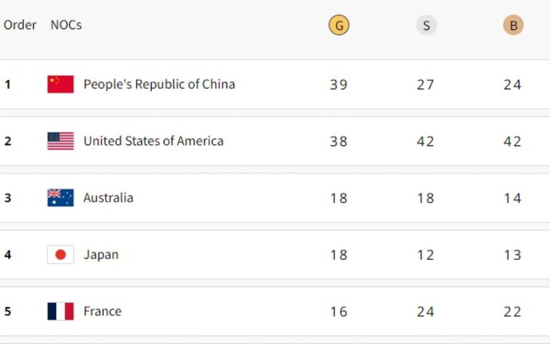The image size is (550, 344).
Task: Click the NOCs column header
Action: (x=66, y=25)
